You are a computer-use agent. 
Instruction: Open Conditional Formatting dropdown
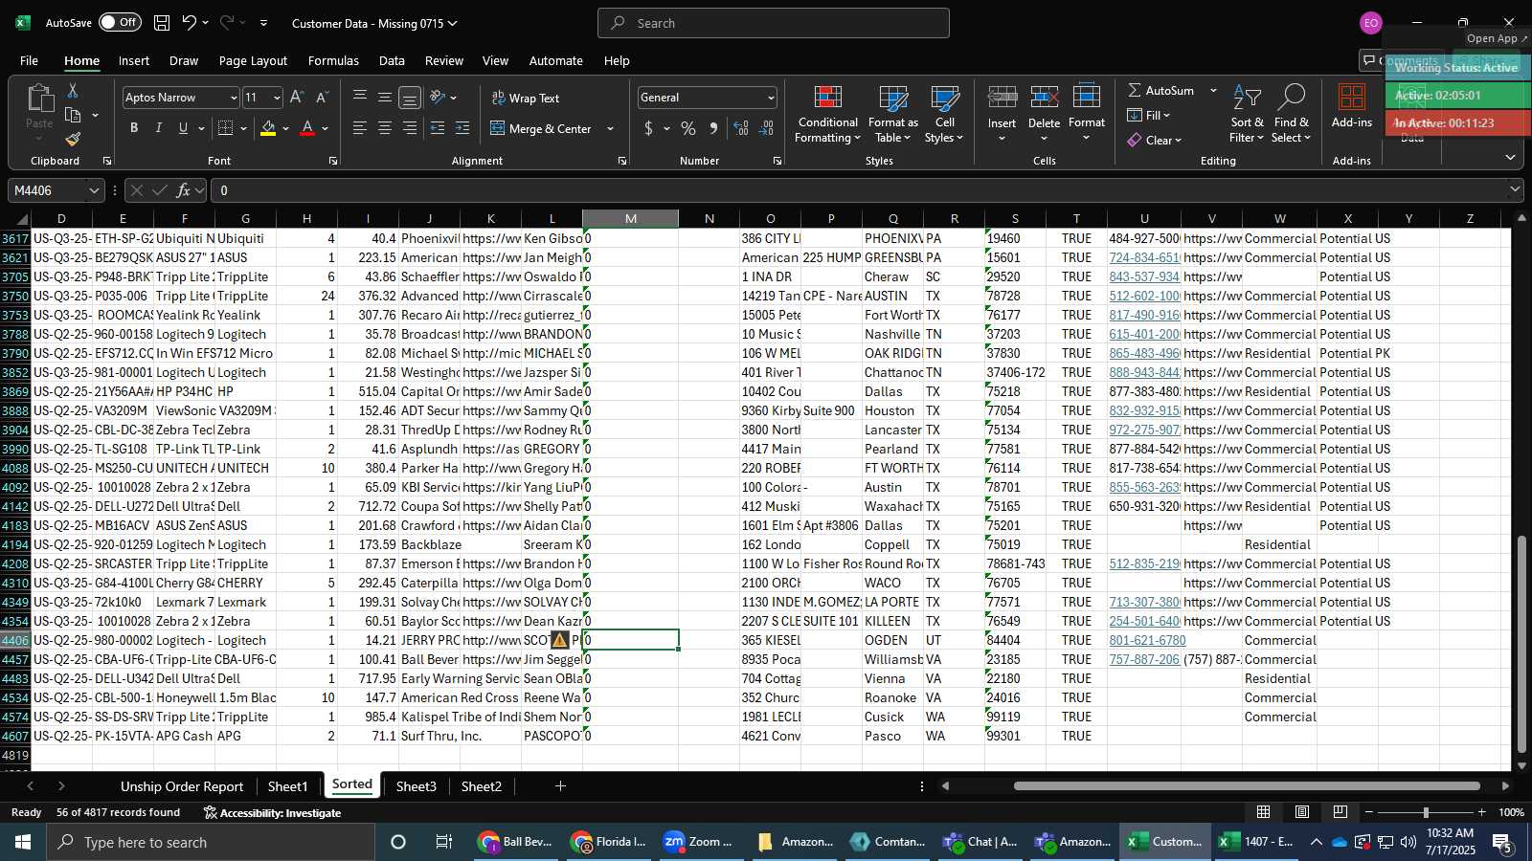click(x=828, y=115)
